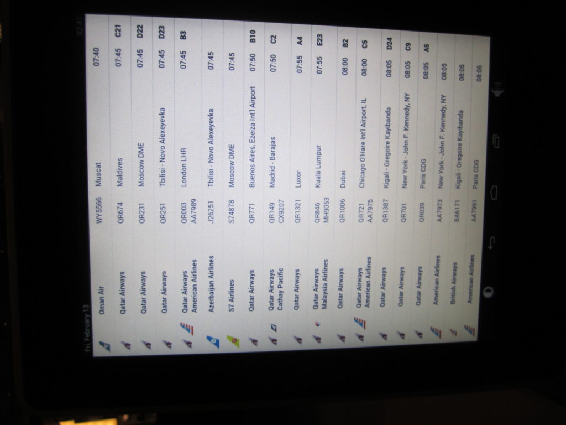Viewport: 566px width, 425px height.
Task: Open the Maldives destination entry
Action: pyautogui.click(x=120, y=172)
